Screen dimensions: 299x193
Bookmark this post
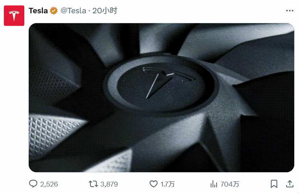point(274,184)
